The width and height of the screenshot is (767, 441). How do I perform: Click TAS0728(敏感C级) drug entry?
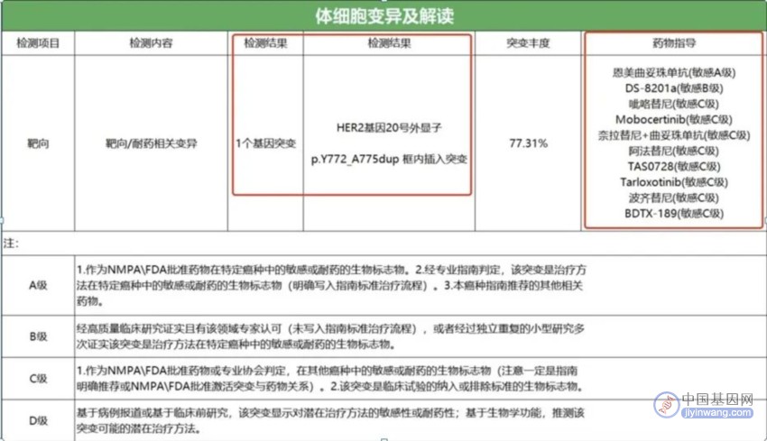[x=674, y=166]
